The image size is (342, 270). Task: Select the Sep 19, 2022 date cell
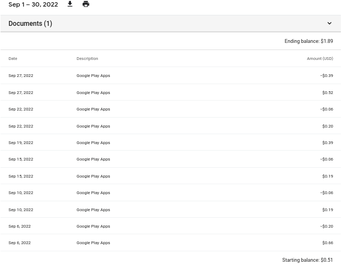pyautogui.click(x=21, y=142)
